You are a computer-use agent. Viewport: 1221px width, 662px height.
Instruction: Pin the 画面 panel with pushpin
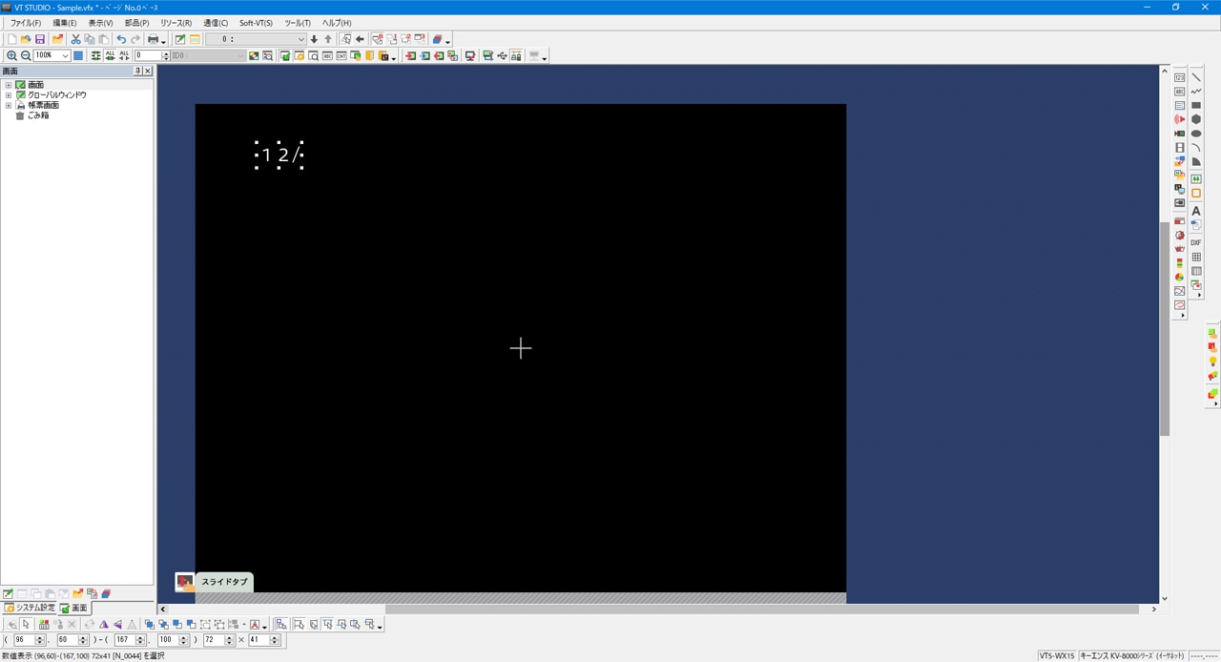137,72
